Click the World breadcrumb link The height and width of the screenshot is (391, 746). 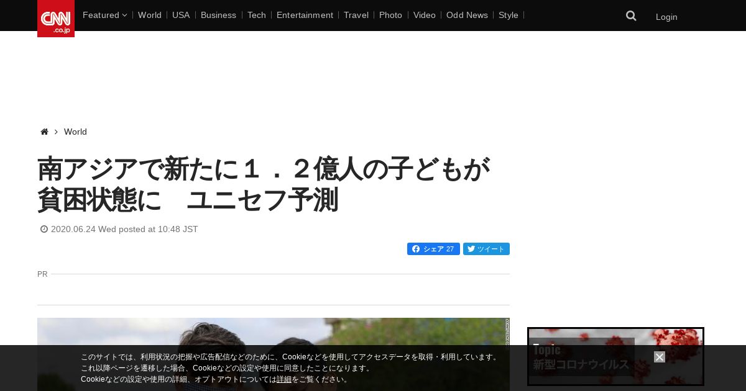75,132
